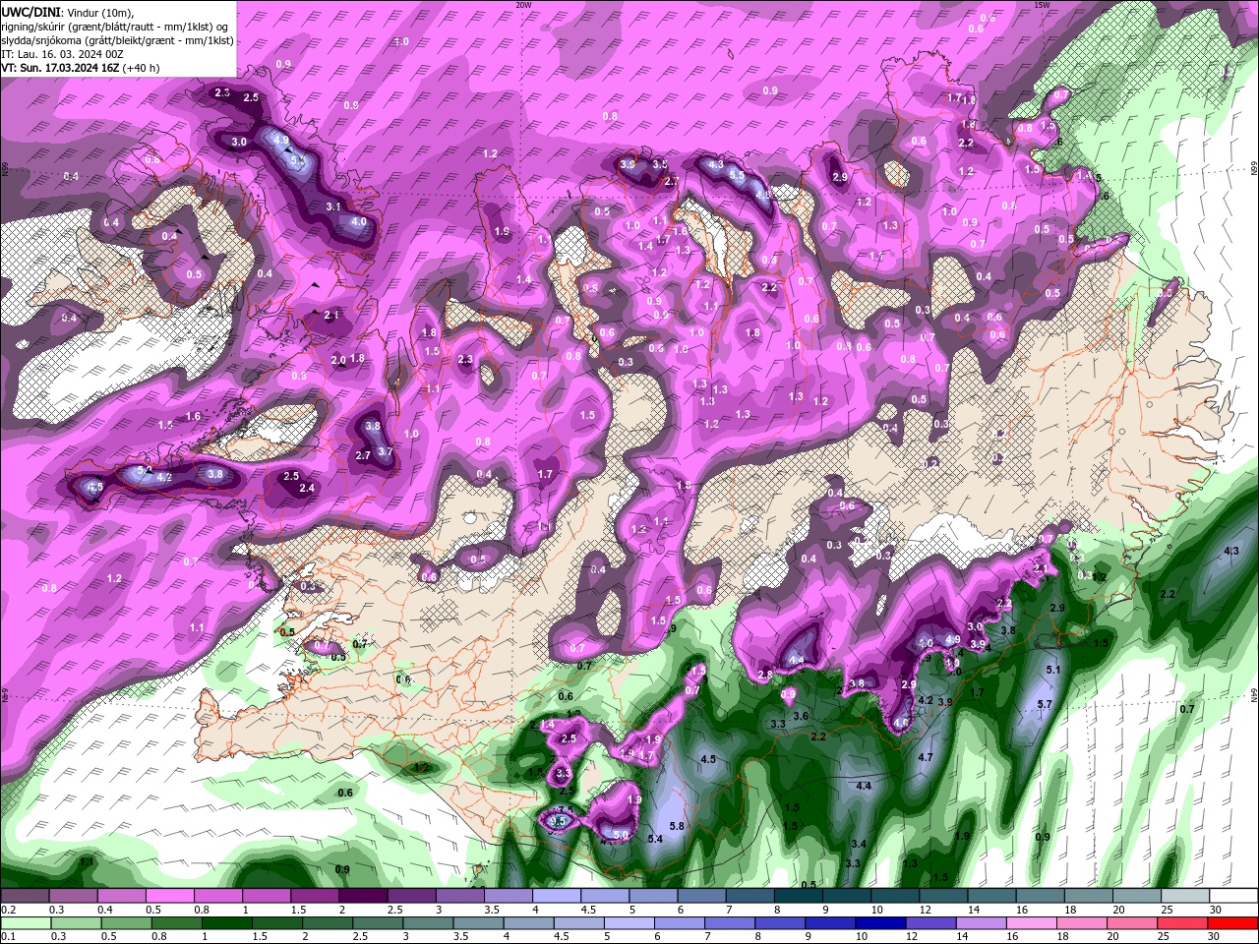Image resolution: width=1259 pixels, height=944 pixels.
Task: Select the 10 deep blue swatch in the lower legend row
Action: [881, 923]
